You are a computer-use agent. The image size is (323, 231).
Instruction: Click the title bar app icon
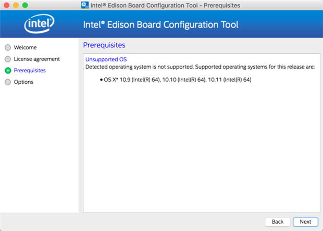(x=85, y=4)
